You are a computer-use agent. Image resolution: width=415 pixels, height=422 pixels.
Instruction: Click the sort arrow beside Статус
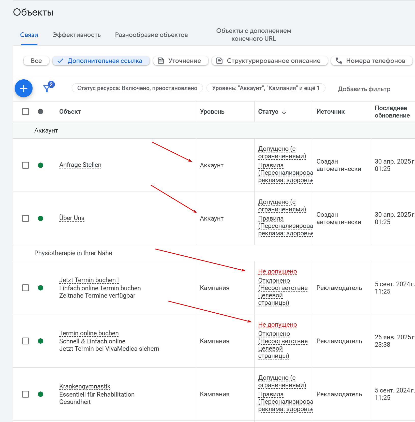click(x=284, y=112)
